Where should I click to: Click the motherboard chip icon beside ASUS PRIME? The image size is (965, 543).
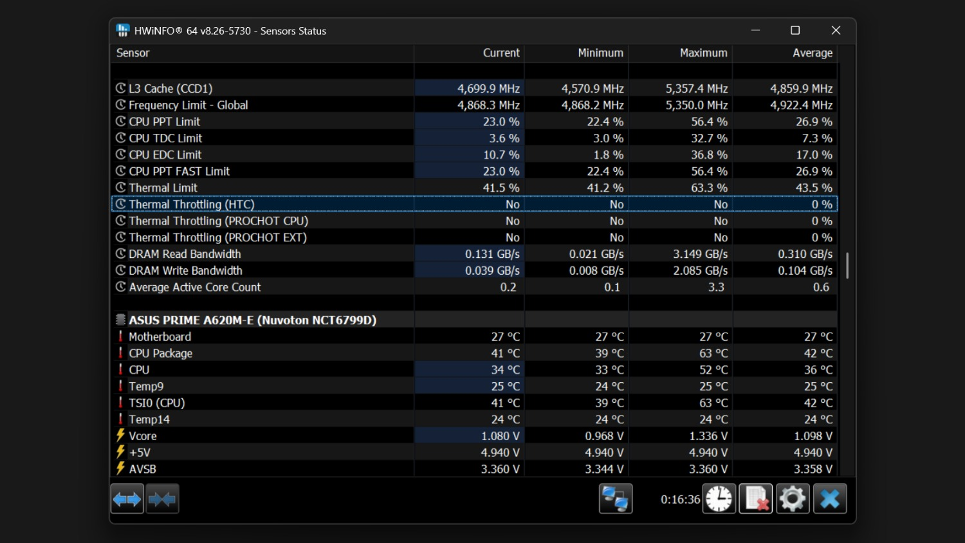click(120, 320)
